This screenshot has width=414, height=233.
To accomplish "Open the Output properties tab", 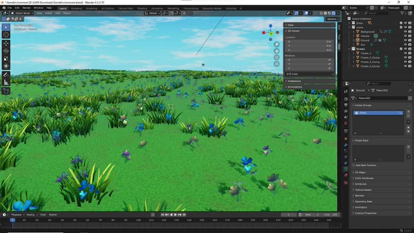I will click(346, 105).
